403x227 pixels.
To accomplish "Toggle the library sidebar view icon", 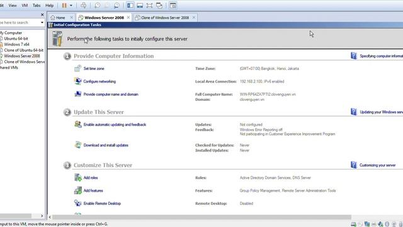I will click(130, 6).
